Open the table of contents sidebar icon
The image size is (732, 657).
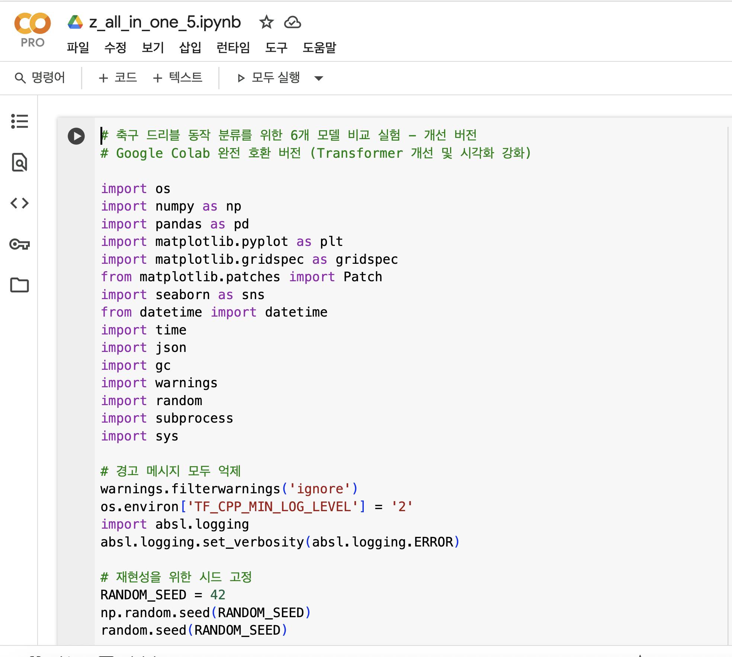pyautogui.click(x=19, y=121)
